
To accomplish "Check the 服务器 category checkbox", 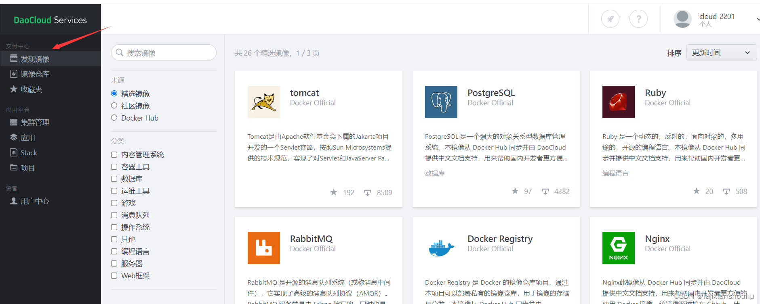I will (x=114, y=263).
